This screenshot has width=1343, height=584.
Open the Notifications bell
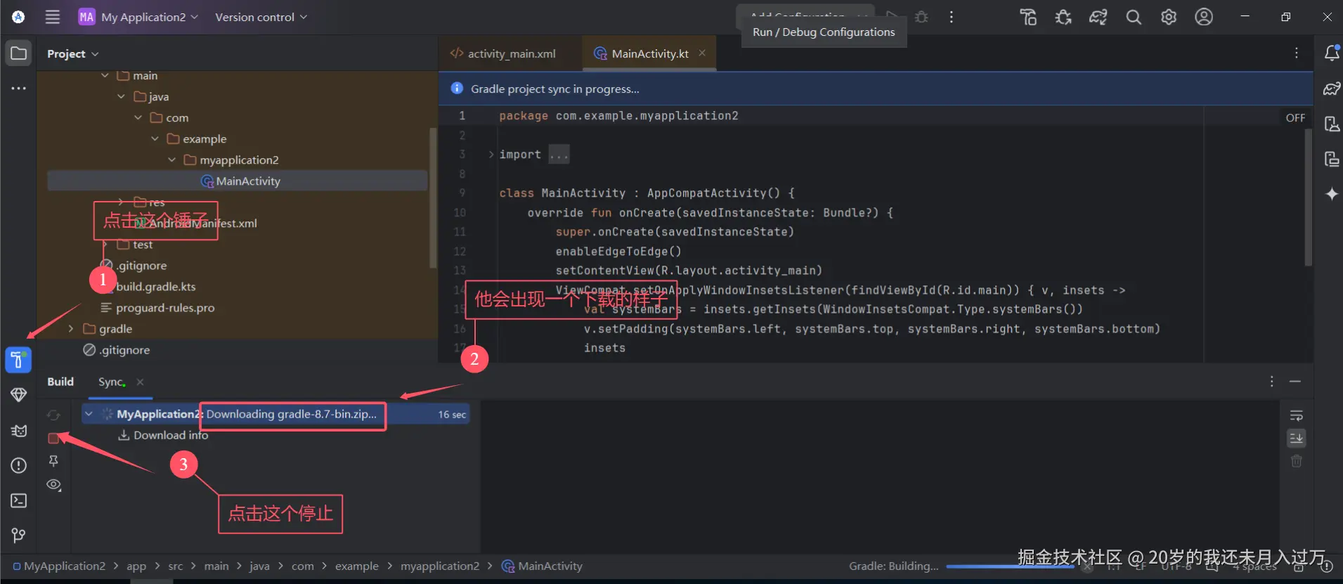(x=1332, y=53)
